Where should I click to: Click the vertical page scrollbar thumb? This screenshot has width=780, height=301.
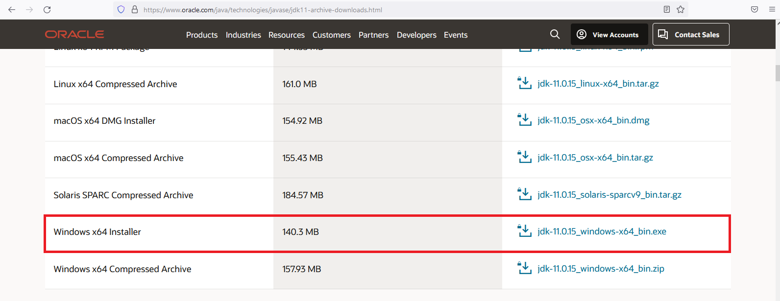[778, 73]
